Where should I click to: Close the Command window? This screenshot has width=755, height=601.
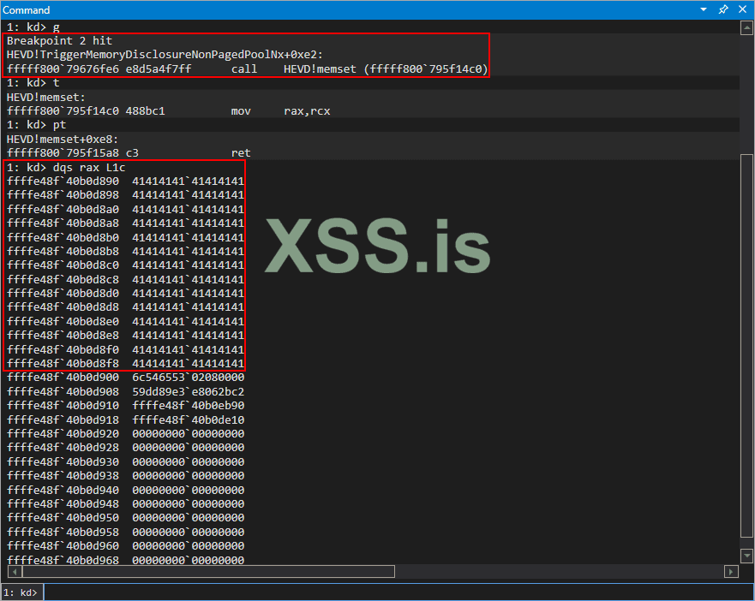(x=742, y=9)
